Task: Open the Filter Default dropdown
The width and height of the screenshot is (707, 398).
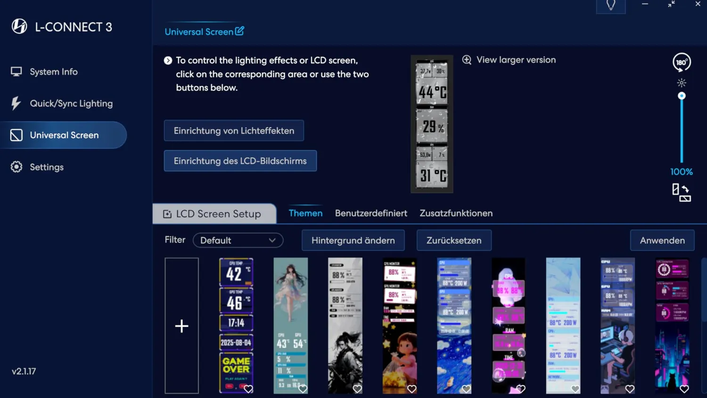Action: [238, 240]
